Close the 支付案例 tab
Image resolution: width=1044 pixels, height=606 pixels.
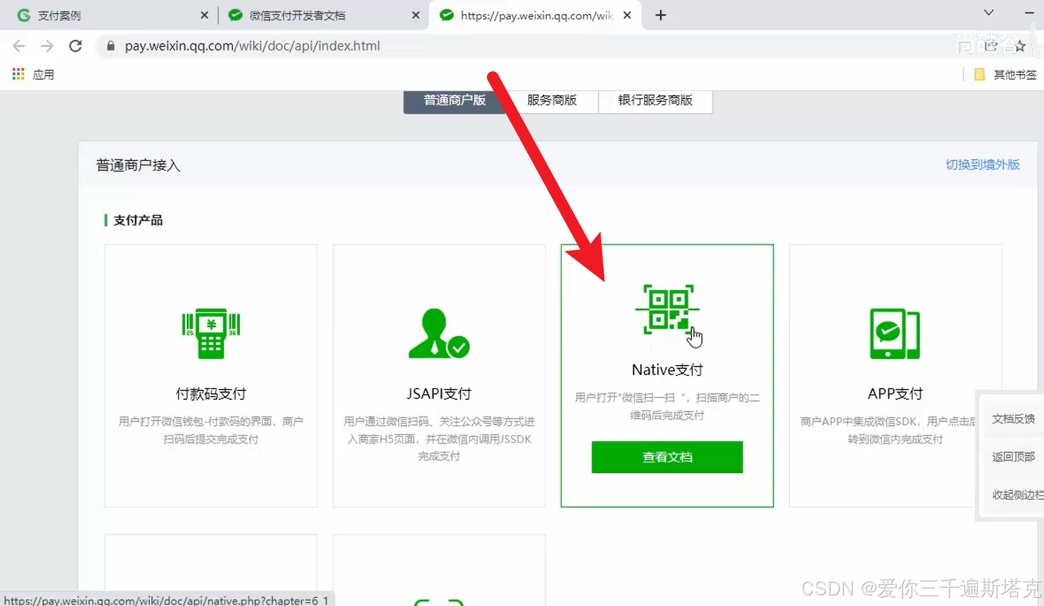[x=204, y=15]
